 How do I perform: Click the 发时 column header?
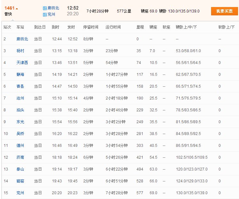coord(71,27)
